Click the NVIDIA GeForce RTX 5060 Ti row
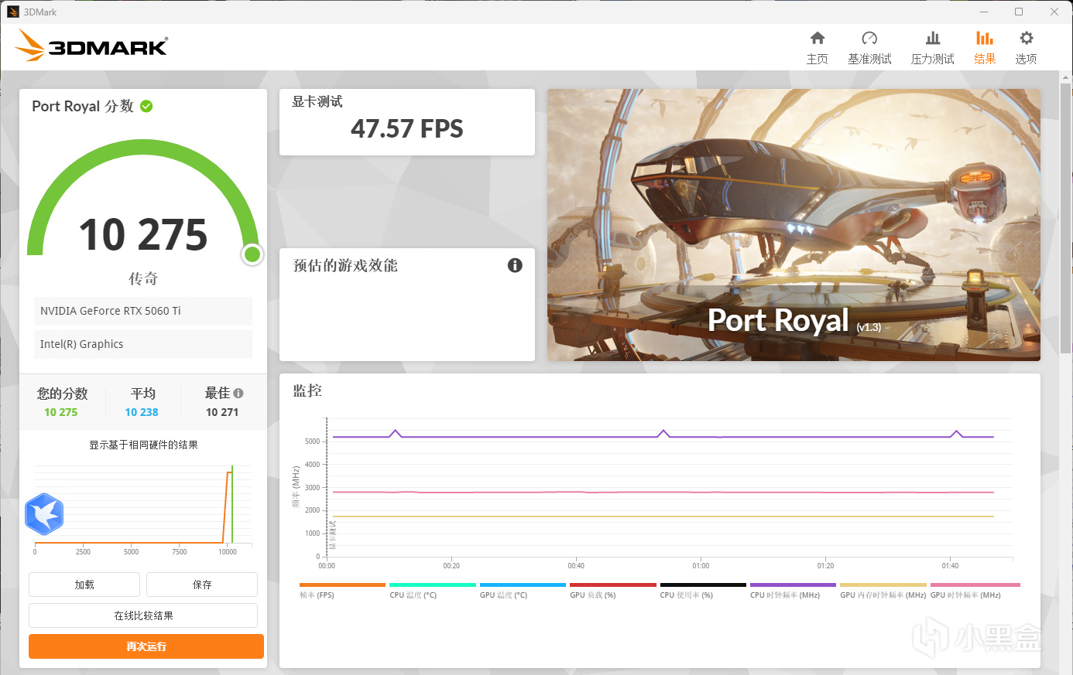 tap(143, 311)
